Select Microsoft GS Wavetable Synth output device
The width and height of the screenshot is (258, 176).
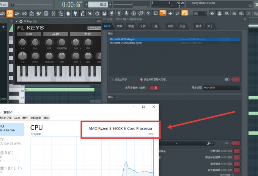tap(175, 43)
